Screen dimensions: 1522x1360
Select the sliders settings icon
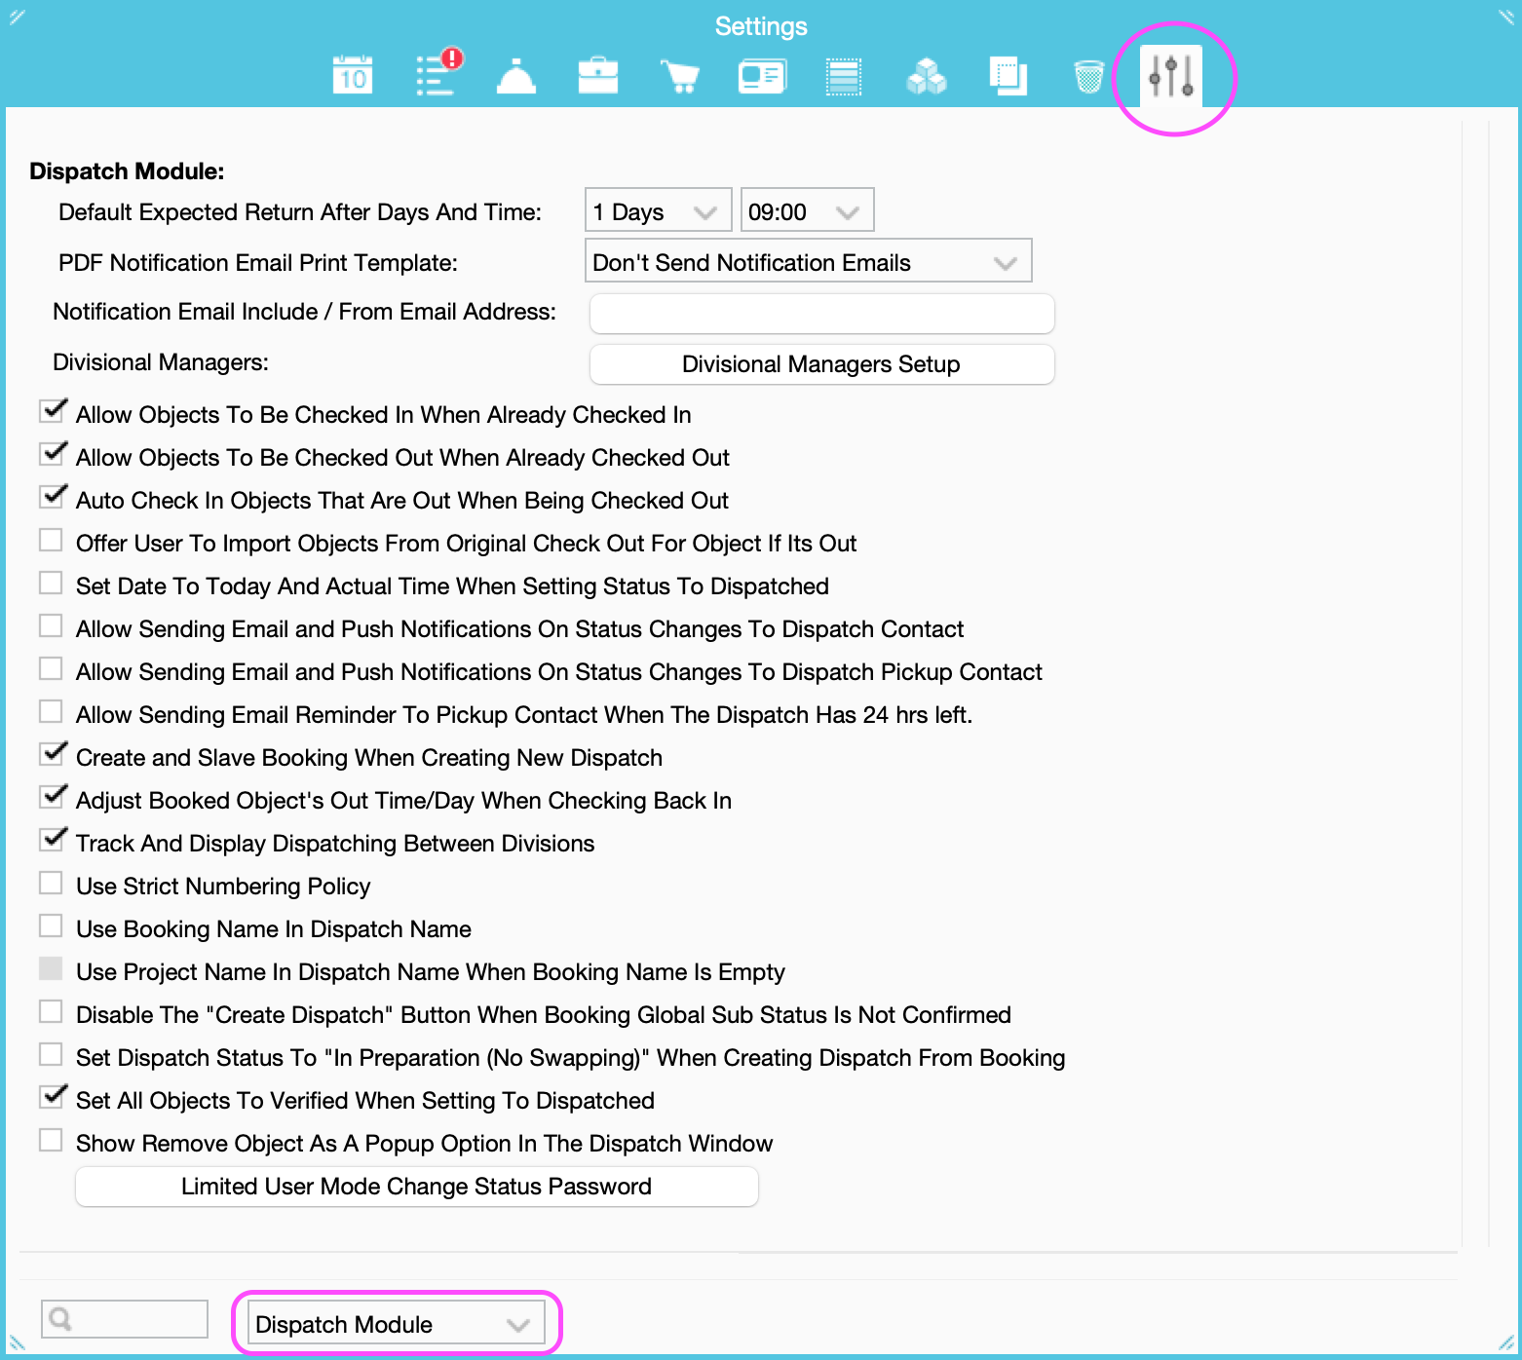pyautogui.click(x=1171, y=75)
